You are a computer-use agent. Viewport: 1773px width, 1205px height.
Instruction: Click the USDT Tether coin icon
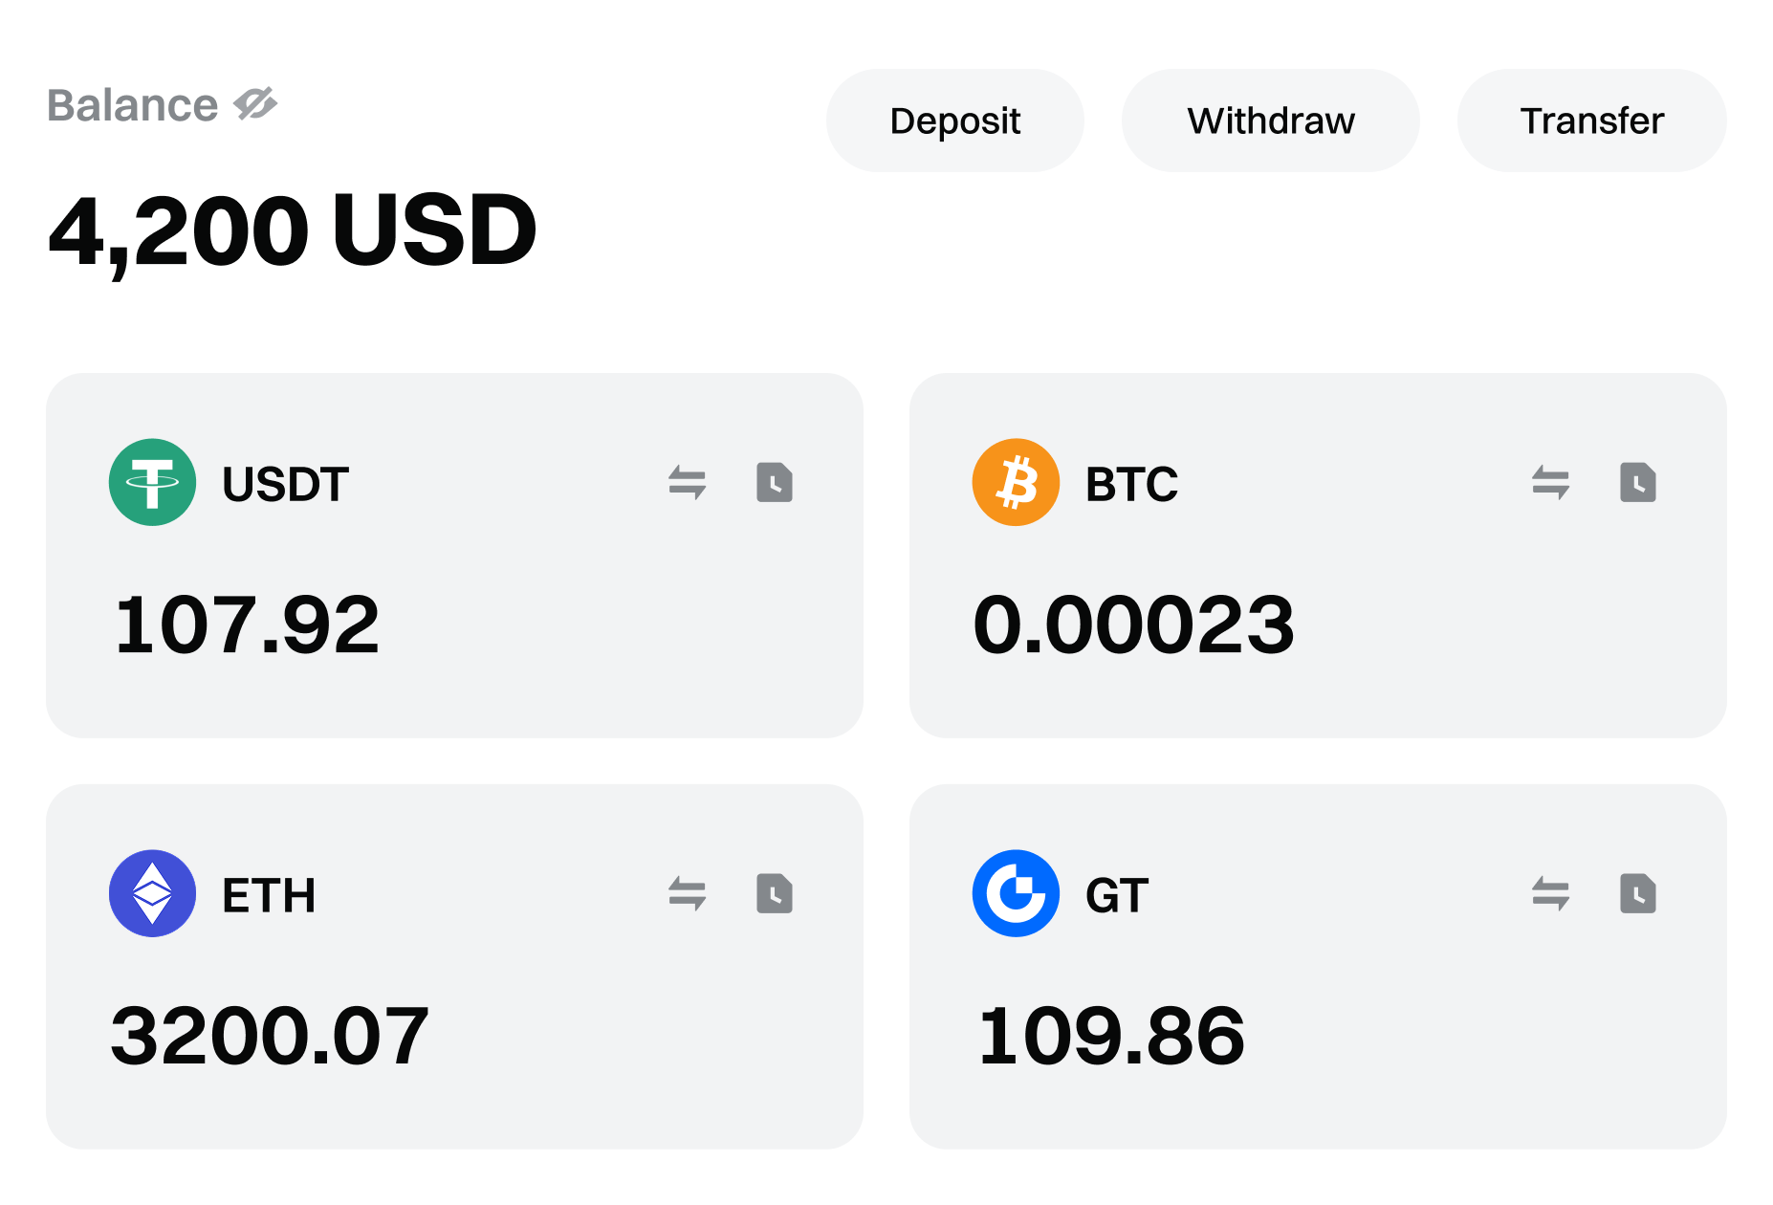(152, 482)
